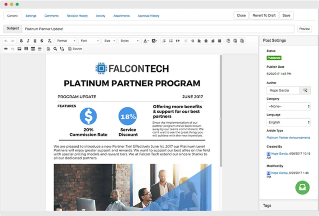This screenshot has height=216, width=319.
Task: Clear formatting with the Tx icon
Action: [49, 41]
